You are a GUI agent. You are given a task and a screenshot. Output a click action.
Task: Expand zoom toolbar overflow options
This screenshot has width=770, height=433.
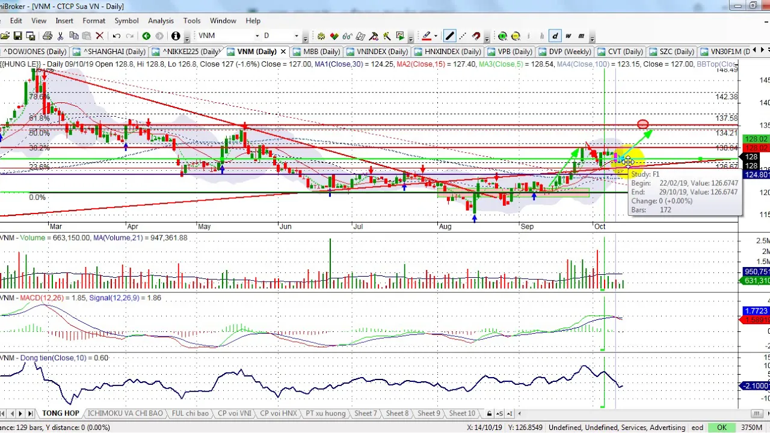coord(592,37)
